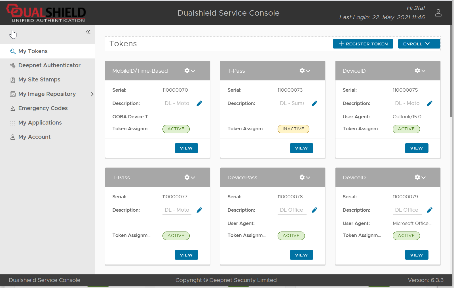The image size is (454, 288).
Task: Open gear menu on MobileID/Time-Based card
Action: (x=190, y=71)
